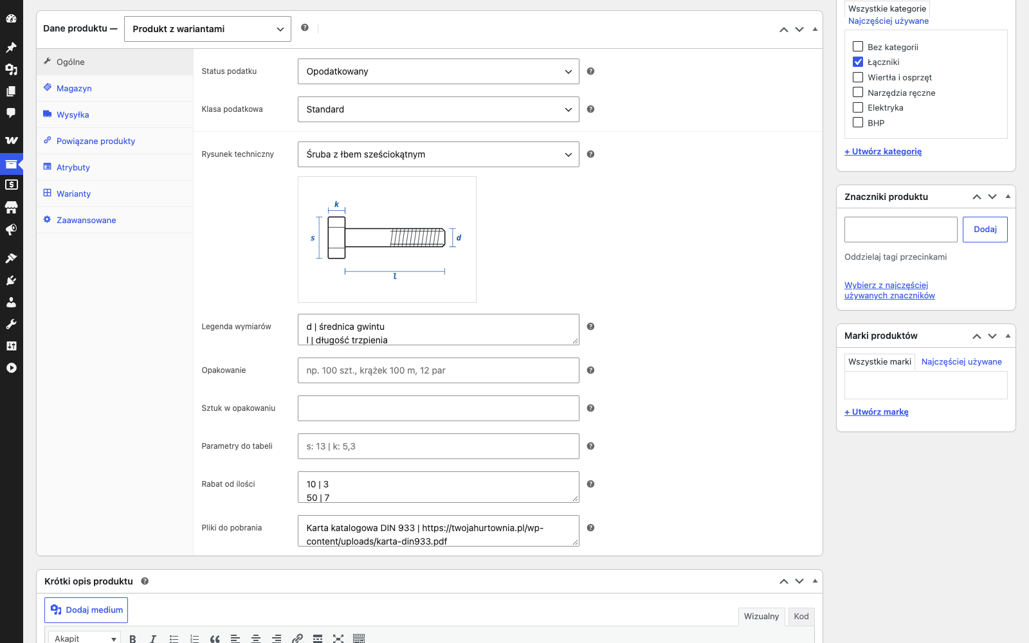Screen dimensions: 1029x643
Task: Open Rysunek techniczny dropdown selection
Action: click(439, 154)
